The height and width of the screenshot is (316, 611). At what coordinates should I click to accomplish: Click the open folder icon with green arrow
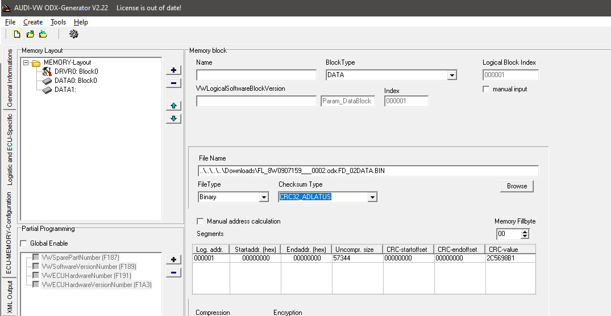(30, 34)
